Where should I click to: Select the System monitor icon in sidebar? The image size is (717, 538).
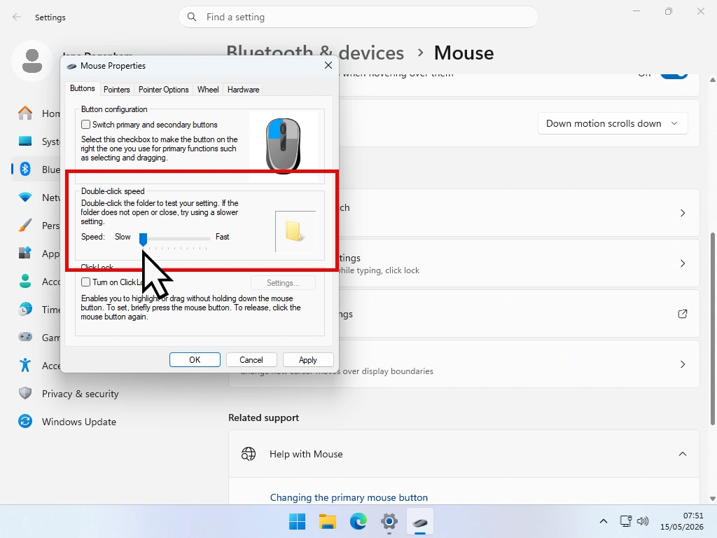point(25,141)
